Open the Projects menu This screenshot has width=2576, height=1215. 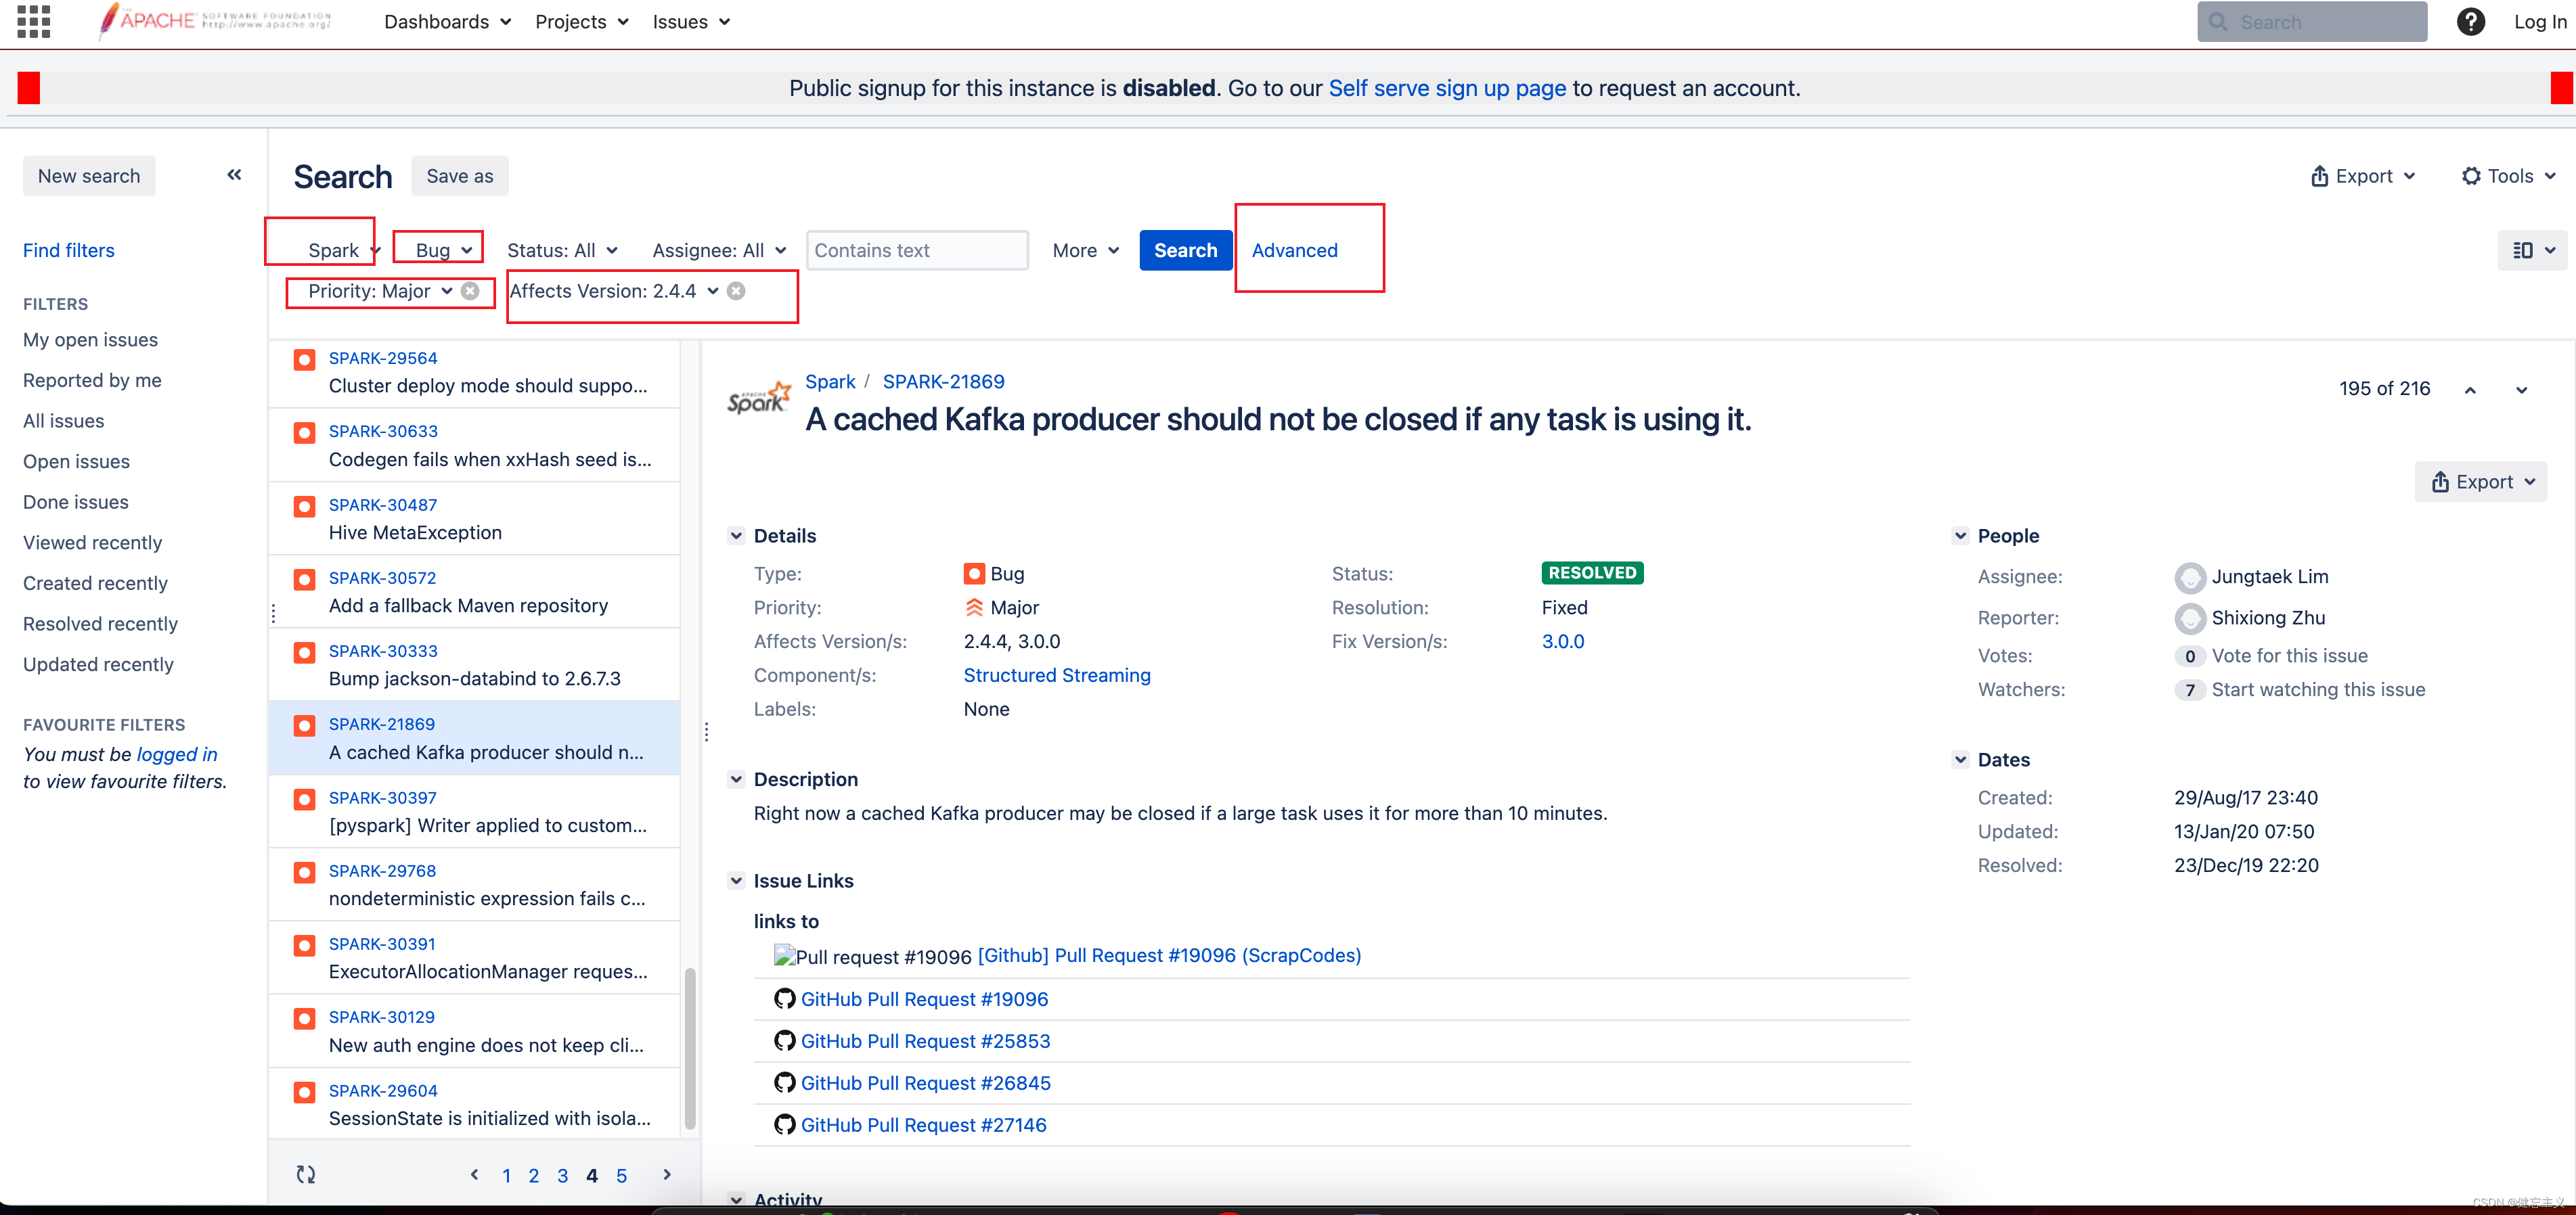point(581,22)
